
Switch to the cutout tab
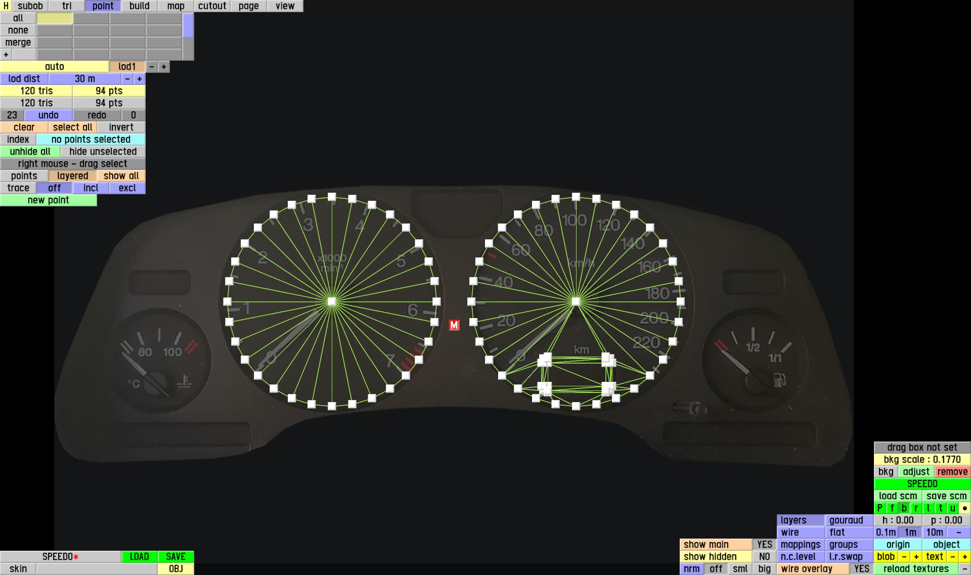click(212, 6)
